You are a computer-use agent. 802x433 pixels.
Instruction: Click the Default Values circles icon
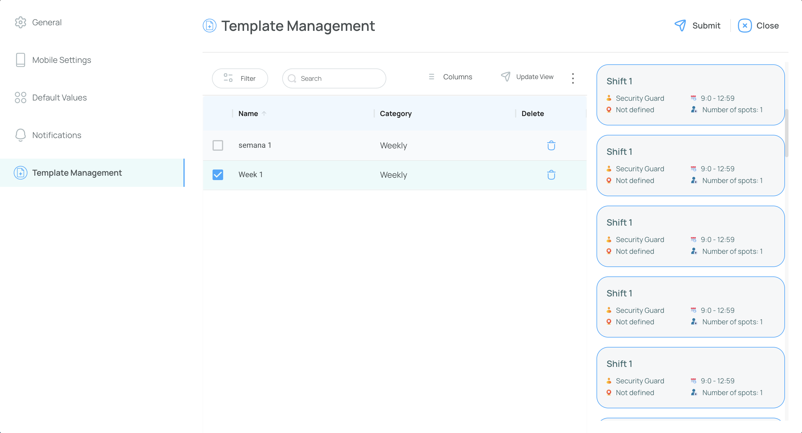coord(21,97)
